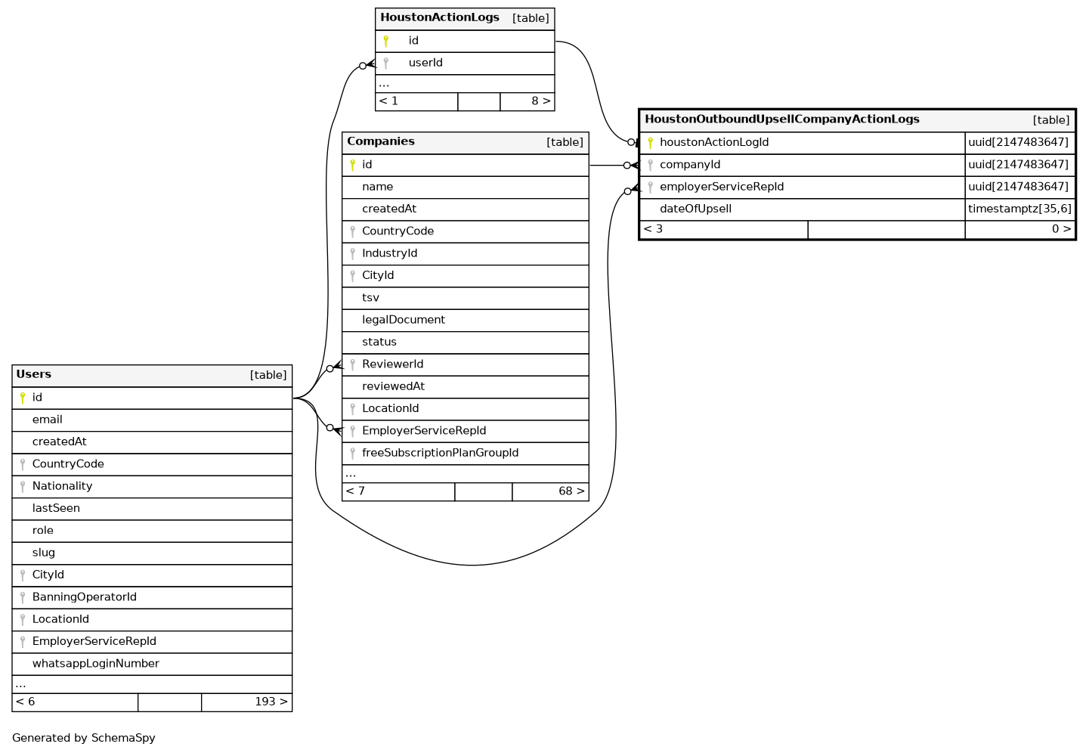Expand the ellipsis row in Companies table
Image resolution: width=1089 pixels, height=753 pixels.
click(351, 474)
